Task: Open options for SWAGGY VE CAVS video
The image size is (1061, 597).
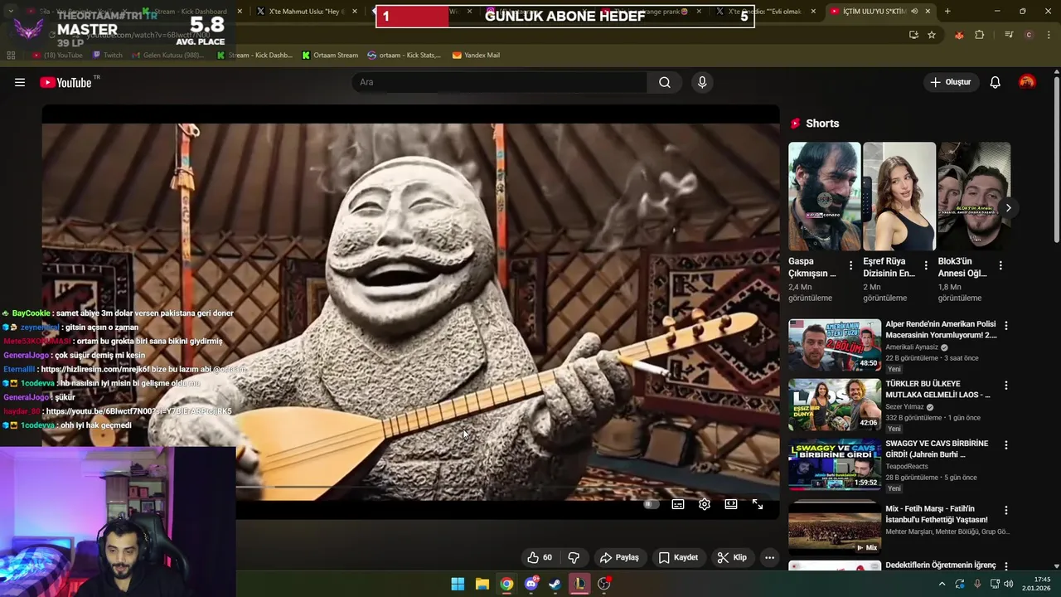Action: 1006,445
